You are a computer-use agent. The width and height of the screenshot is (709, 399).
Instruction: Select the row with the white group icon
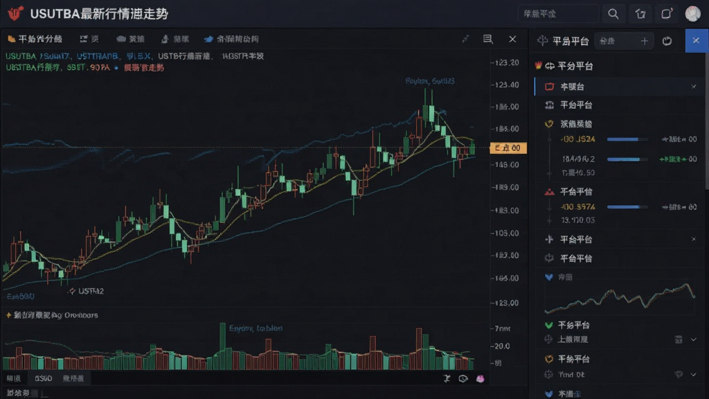[x=618, y=105]
